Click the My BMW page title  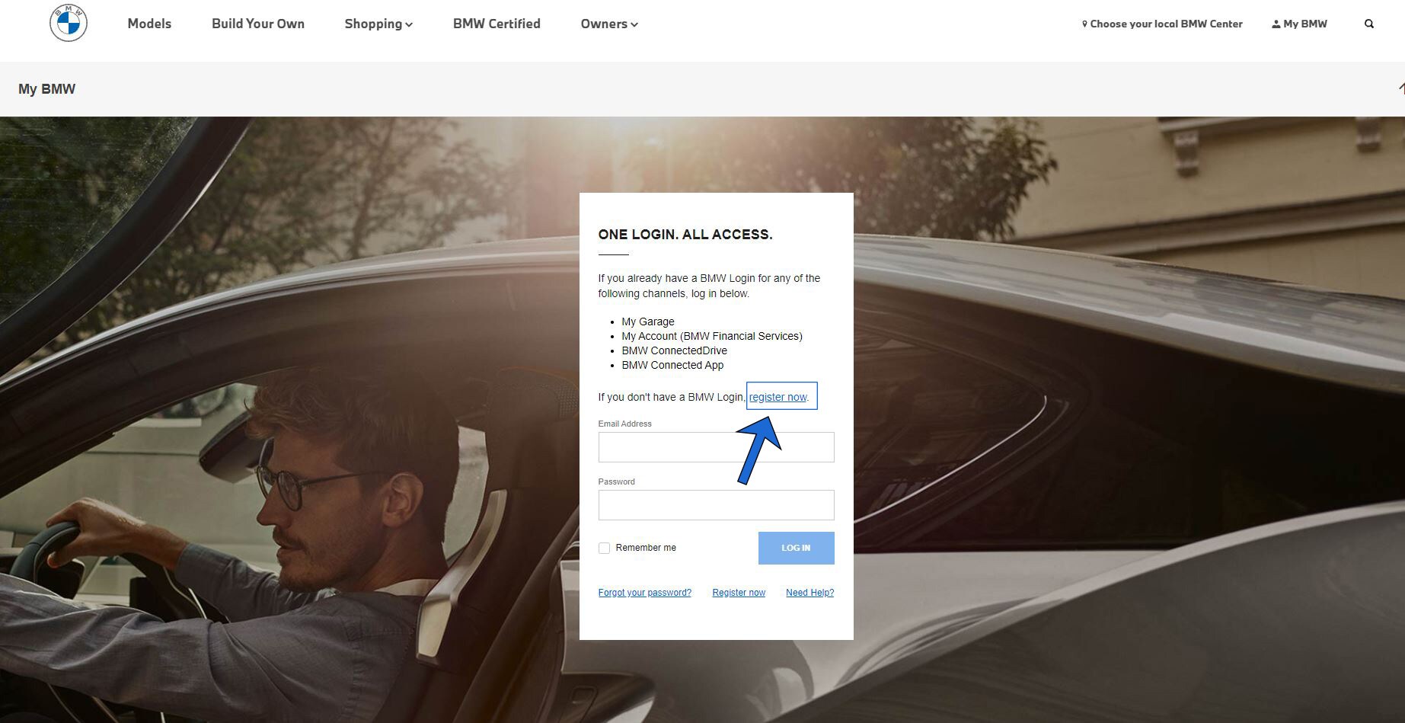point(47,89)
